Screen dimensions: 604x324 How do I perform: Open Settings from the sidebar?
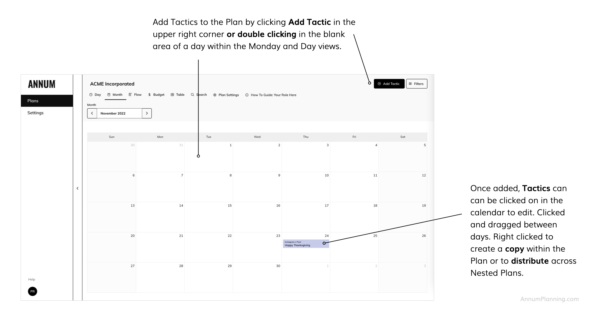(x=35, y=113)
